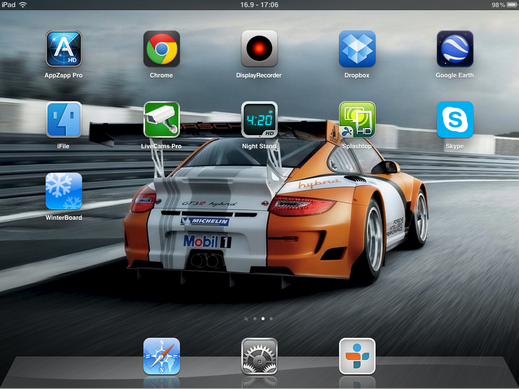Tap the Spotlight search magnifier page indicator
Screen dimensions: 519x389
246,319
